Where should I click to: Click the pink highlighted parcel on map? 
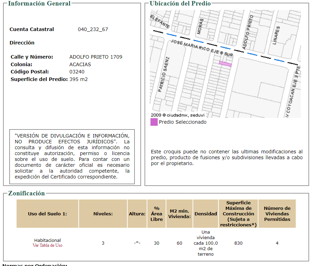coord(225,64)
